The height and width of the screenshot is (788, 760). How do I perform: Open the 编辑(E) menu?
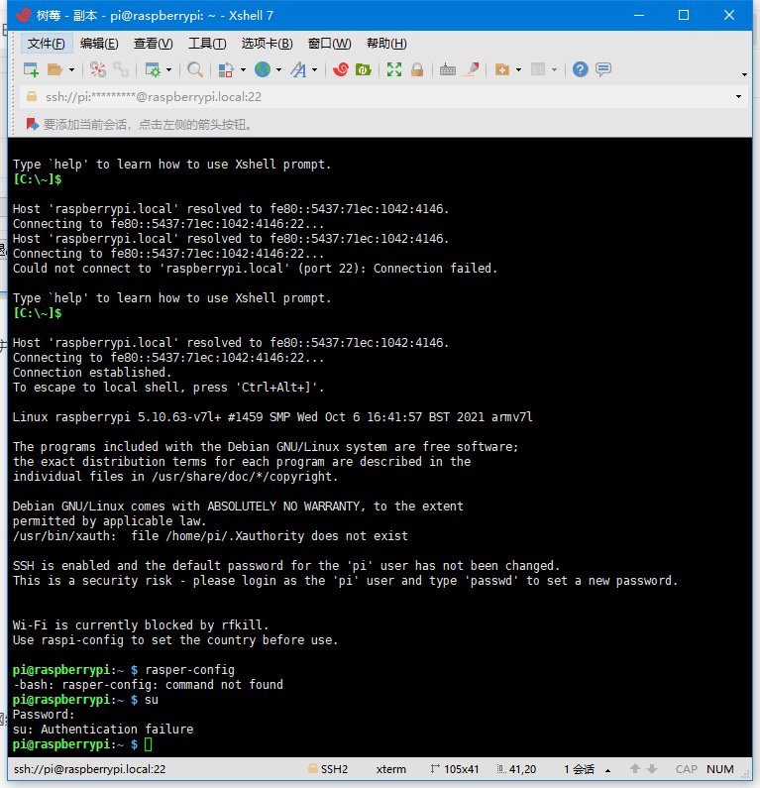point(99,44)
